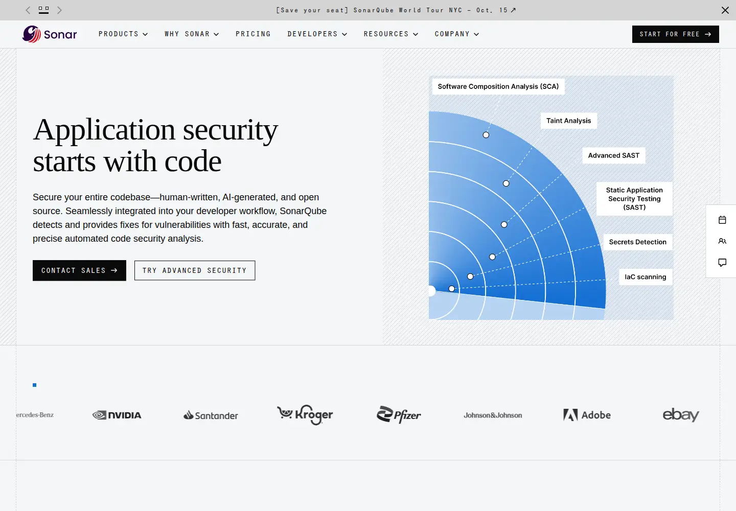Open the Pricing page

(253, 34)
